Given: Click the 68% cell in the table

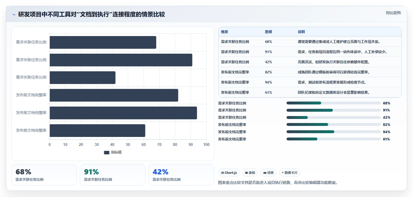Looking at the screenshot, I should pos(268,42).
